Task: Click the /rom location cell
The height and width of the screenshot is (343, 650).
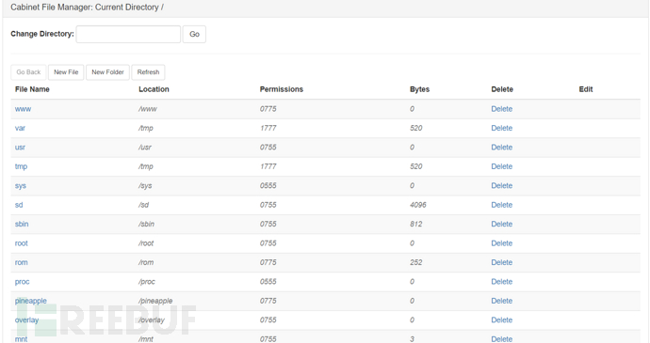Action: [x=146, y=262]
